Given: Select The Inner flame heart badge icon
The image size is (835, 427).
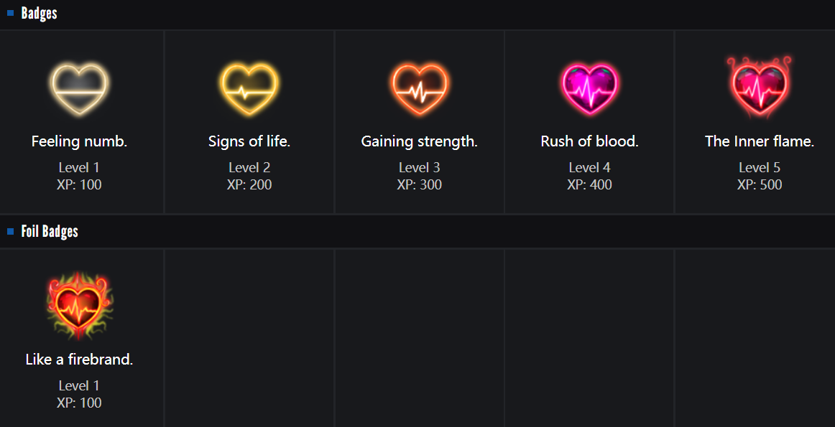Looking at the screenshot, I should tap(759, 89).
